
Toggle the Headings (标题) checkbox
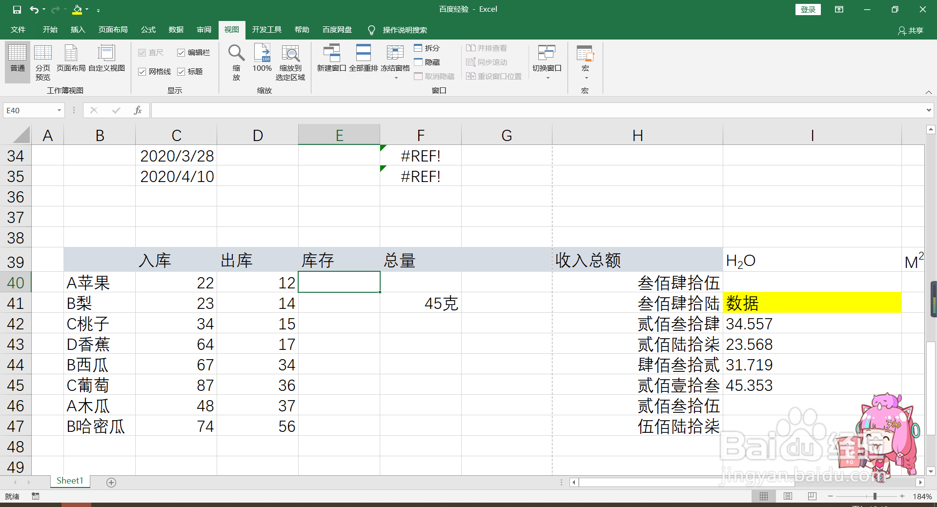181,72
